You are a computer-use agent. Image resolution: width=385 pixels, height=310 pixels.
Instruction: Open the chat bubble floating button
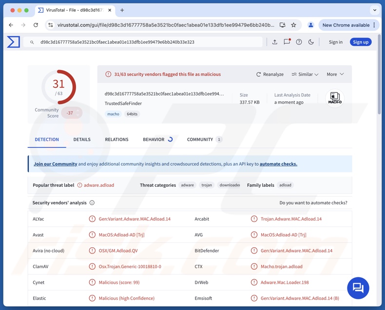358,288
